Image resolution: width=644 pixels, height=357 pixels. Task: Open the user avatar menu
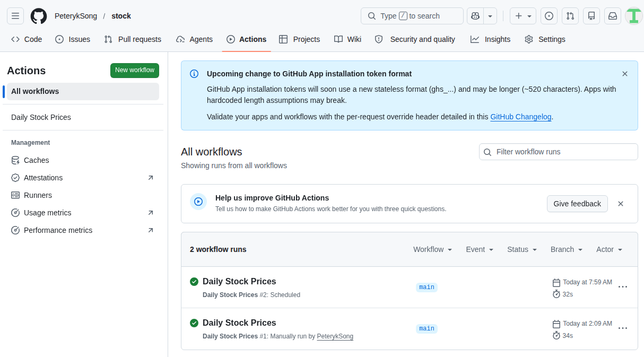pyautogui.click(x=634, y=16)
